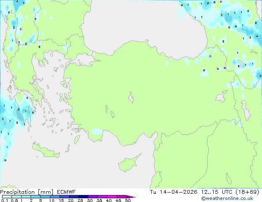This screenshot has height=202, width=262.
Task: Click the 'Tu' weekday abbreviation
Action: coord(153,192)
